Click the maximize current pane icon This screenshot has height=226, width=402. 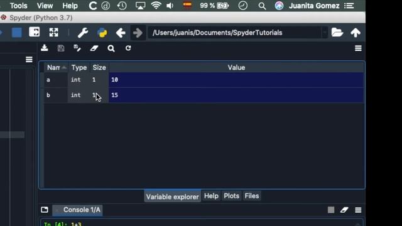click(x=35, y=32)
